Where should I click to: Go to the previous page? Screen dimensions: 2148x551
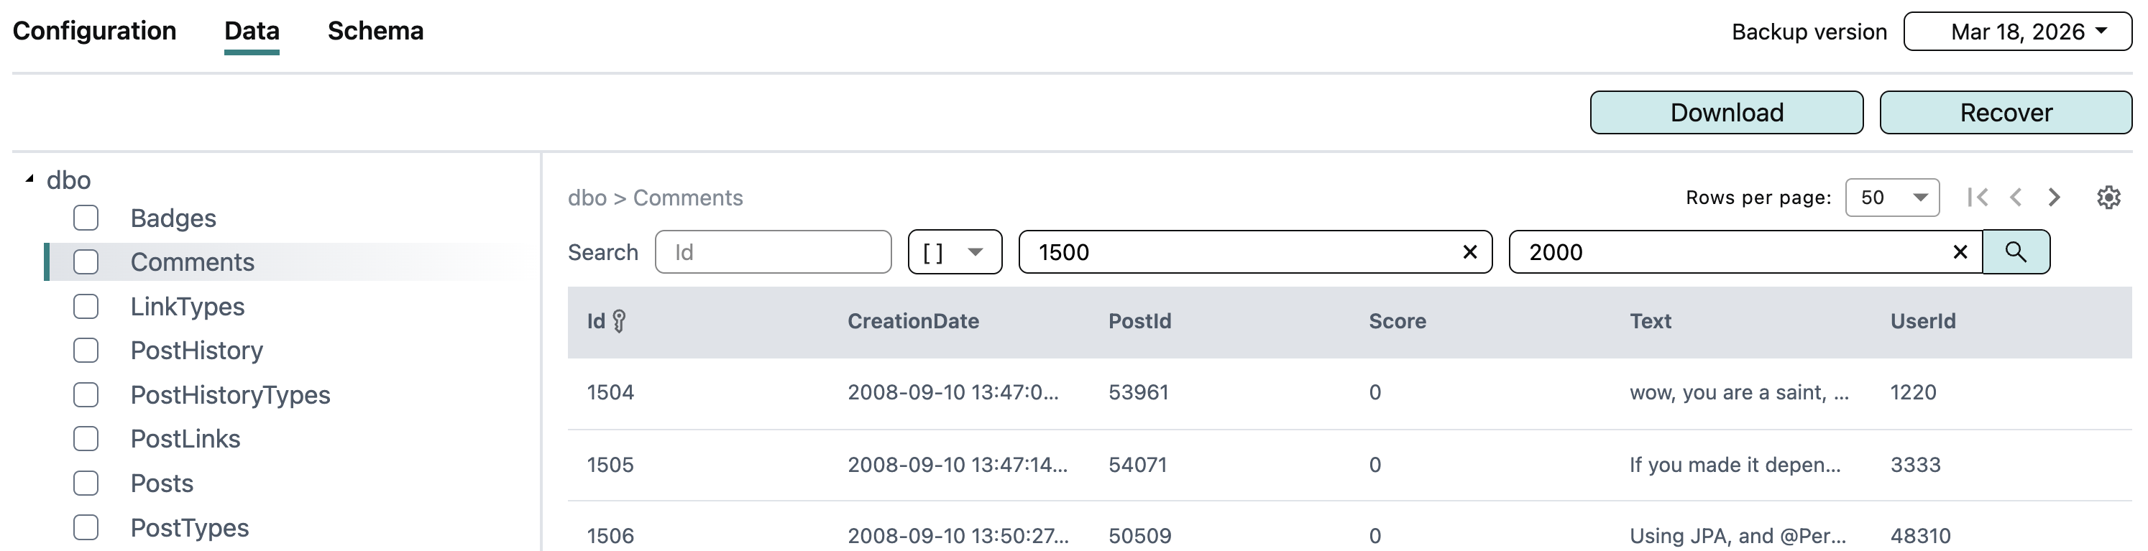pos(2016,198)
